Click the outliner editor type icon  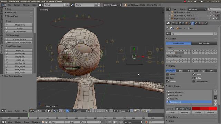tap(168, 9)
